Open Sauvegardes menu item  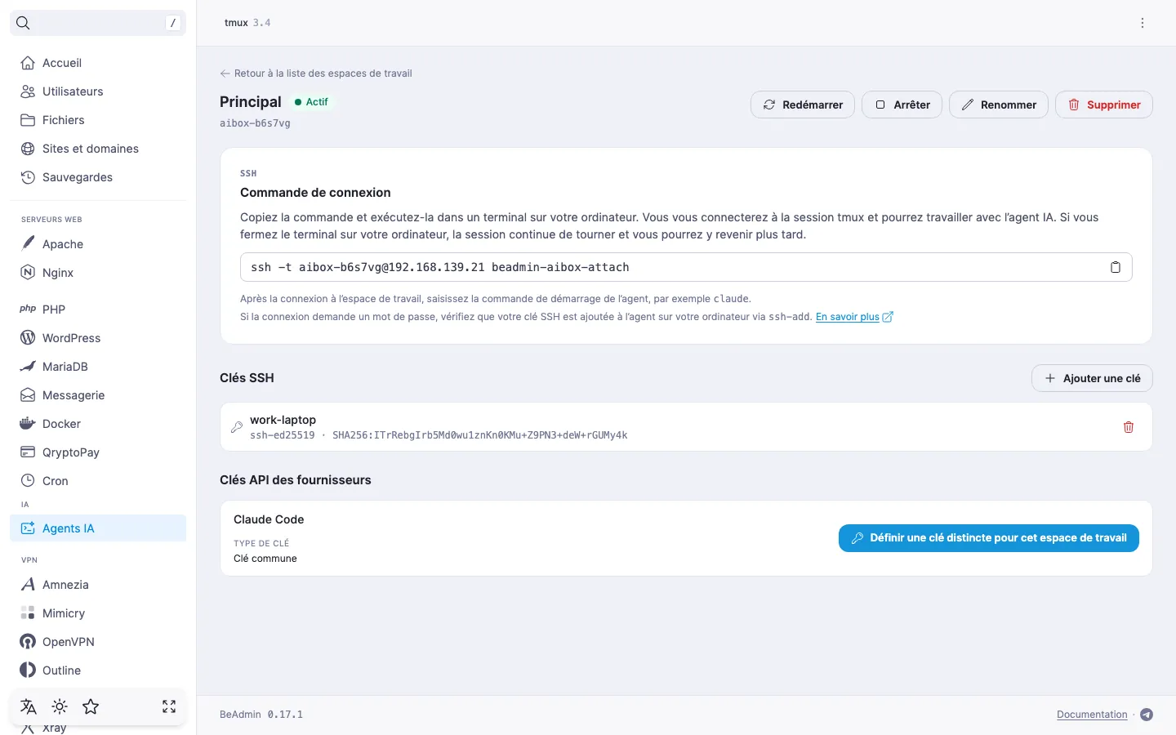(x=98, y=177)
